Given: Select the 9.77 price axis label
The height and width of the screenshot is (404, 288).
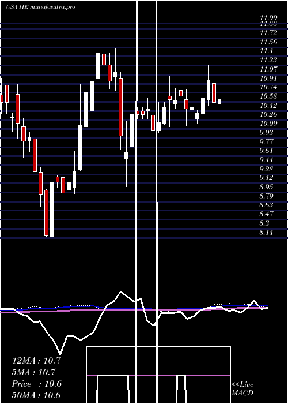Looking at the screenshot, I should tap(266, 142).
